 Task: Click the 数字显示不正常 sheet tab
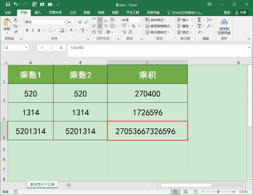[42, 185]
